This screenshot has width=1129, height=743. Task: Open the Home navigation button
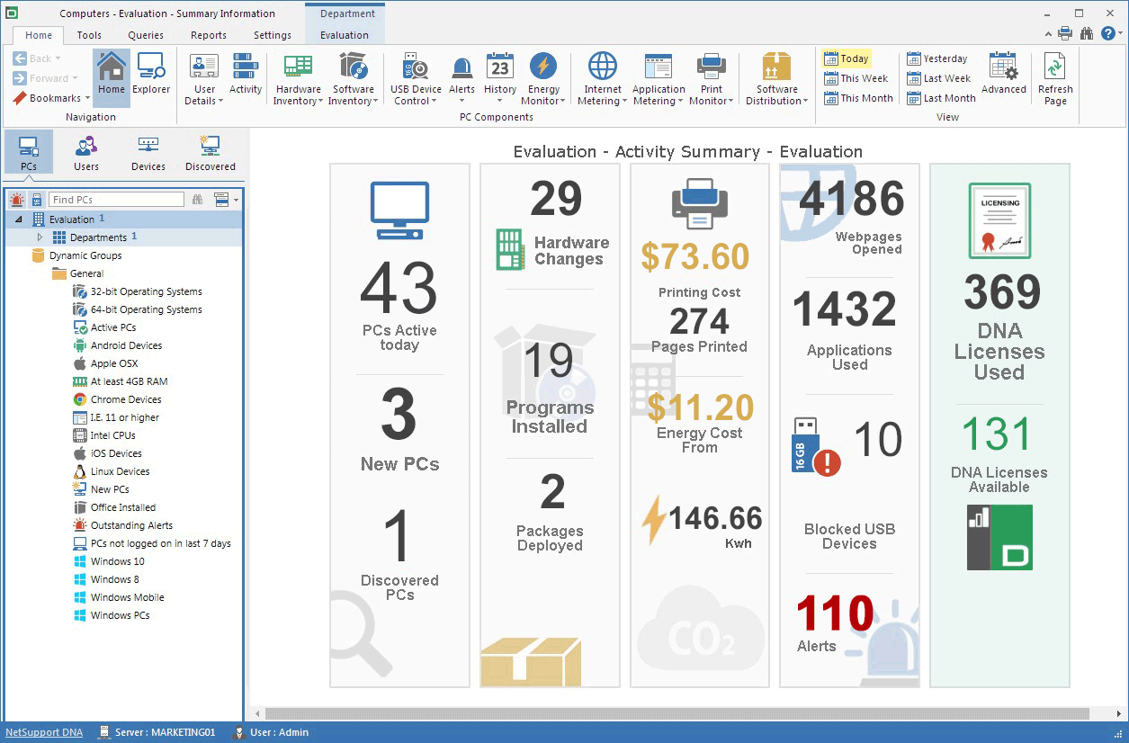(112, 77)
